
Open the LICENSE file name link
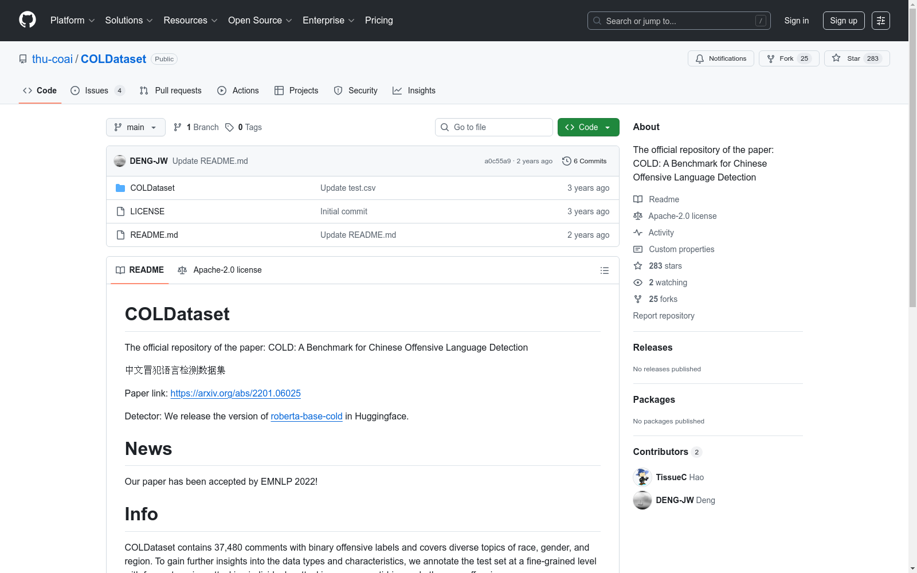point(147,211)
